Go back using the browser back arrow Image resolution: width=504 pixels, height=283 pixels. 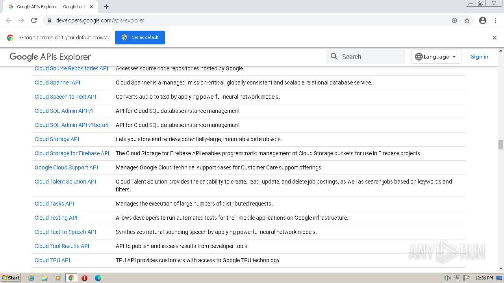(9, 20)
